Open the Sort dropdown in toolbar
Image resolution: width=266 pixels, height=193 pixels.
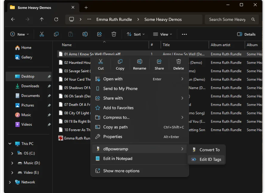pyautogui.click(x=136, y=34)
